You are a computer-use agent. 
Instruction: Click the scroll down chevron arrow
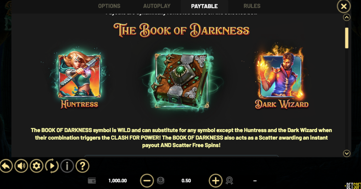pos(347,153)
